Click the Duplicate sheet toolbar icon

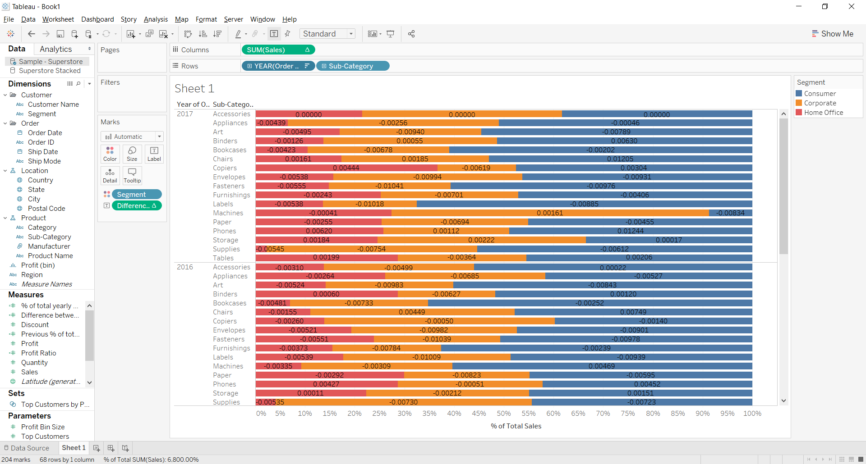tap(149, 34)
